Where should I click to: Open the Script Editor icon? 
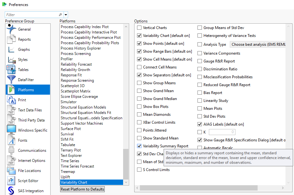(x=12, y=181)
